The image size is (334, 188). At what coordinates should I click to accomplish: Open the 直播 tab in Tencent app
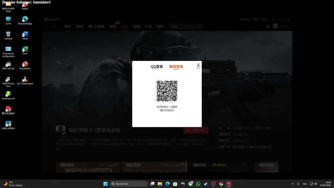(136, 26)
